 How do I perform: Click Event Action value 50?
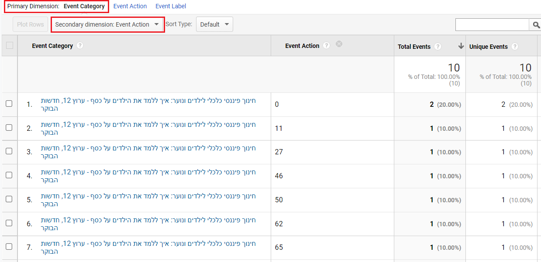[279, 200]
